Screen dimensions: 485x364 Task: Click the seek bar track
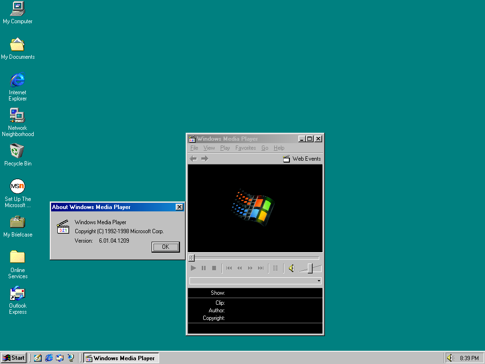[x=256, y=258]
